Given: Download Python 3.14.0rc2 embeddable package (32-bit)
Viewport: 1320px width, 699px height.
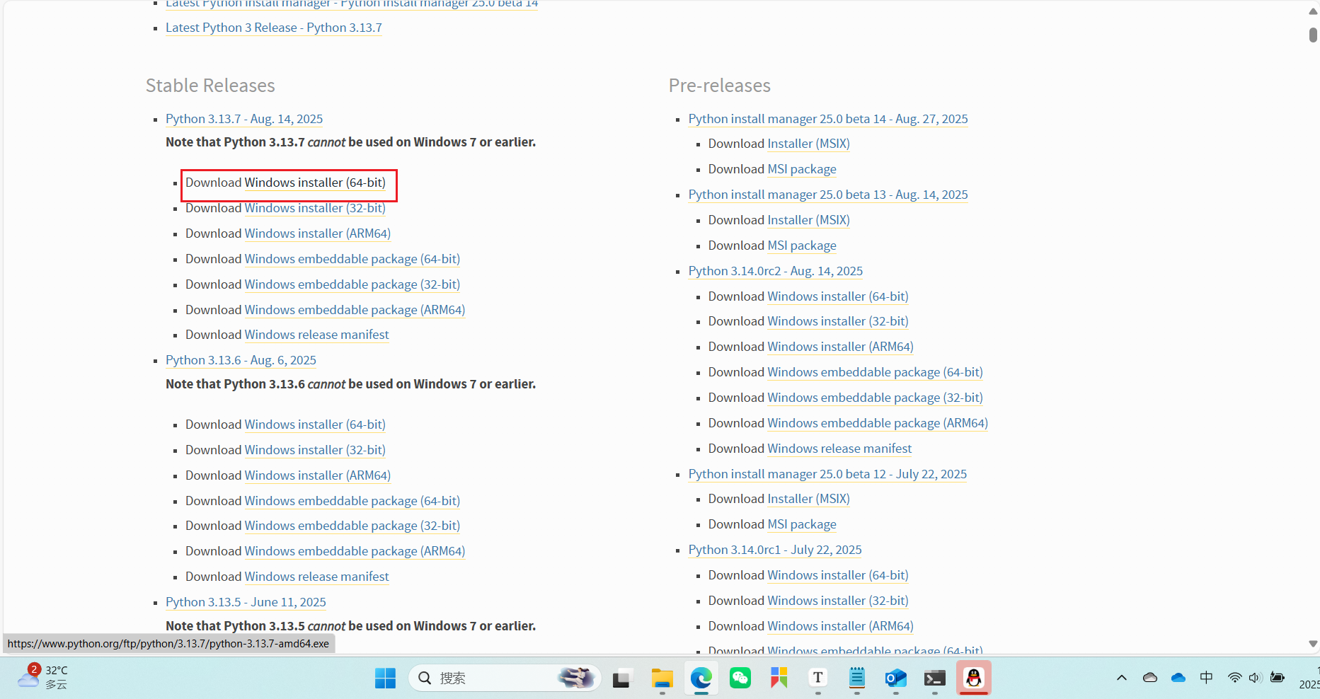Looking at the screenshot, I should 876,398.
